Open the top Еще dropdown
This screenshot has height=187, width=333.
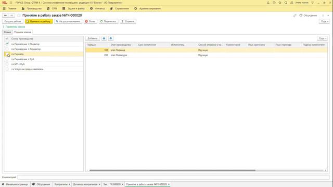point(324,21)
